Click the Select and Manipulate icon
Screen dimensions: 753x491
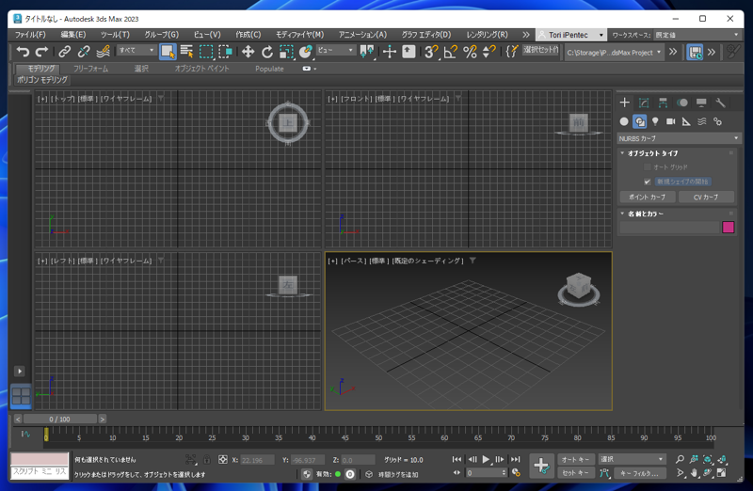(x=390, y=52)
